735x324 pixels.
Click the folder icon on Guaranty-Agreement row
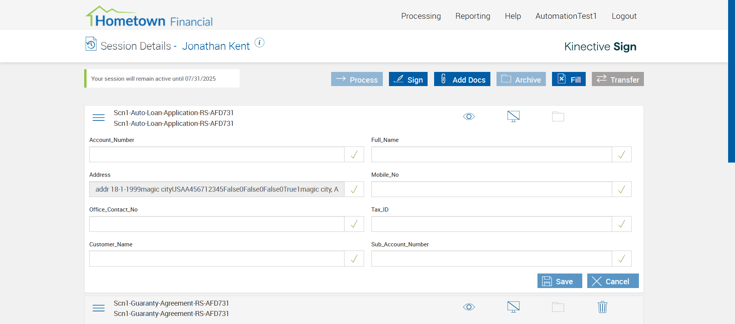(558, 307)
